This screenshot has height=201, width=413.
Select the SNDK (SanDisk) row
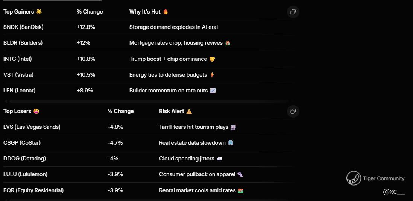tap(149, 27)
